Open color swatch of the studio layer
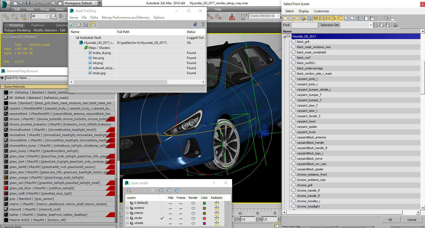This screenshot has height=228, width=425. 204,218
